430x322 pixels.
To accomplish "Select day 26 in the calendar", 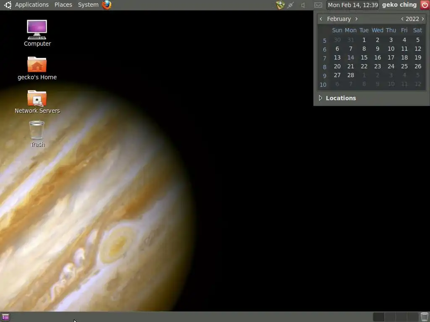I will 418,66.
